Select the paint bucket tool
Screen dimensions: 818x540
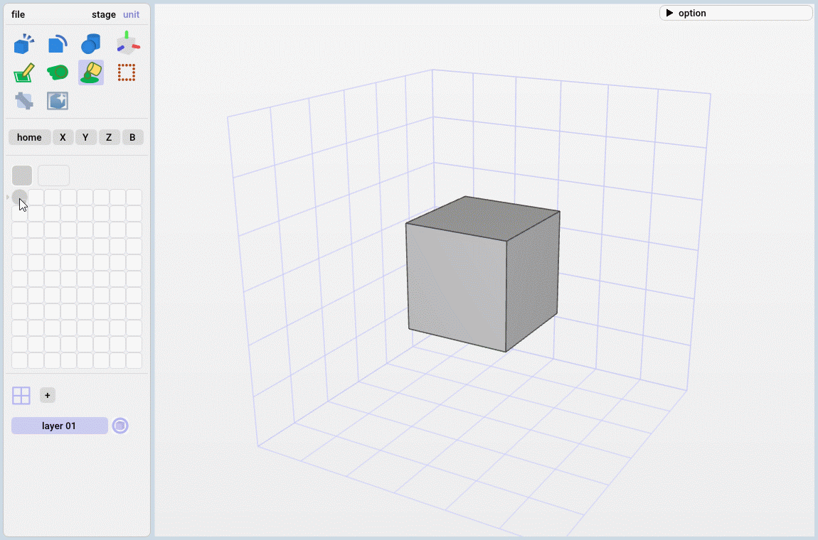coord(91,72)
